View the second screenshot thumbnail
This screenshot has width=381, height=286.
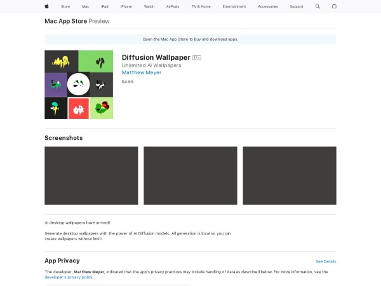tap(190, 175)
